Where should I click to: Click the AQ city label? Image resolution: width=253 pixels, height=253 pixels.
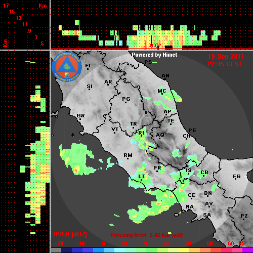pyautogui.click(x=160, y=135)
